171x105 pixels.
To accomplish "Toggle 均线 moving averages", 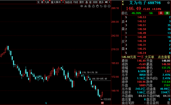I will [x=76, y=2].
